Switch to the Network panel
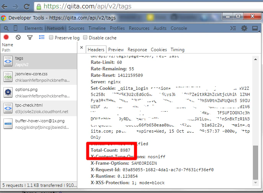This screenshot has width=263, height=193. [x=56, y=28]
